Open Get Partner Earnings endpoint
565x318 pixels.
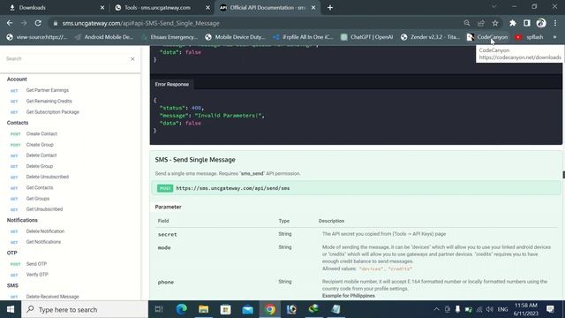tap(47, 90)
